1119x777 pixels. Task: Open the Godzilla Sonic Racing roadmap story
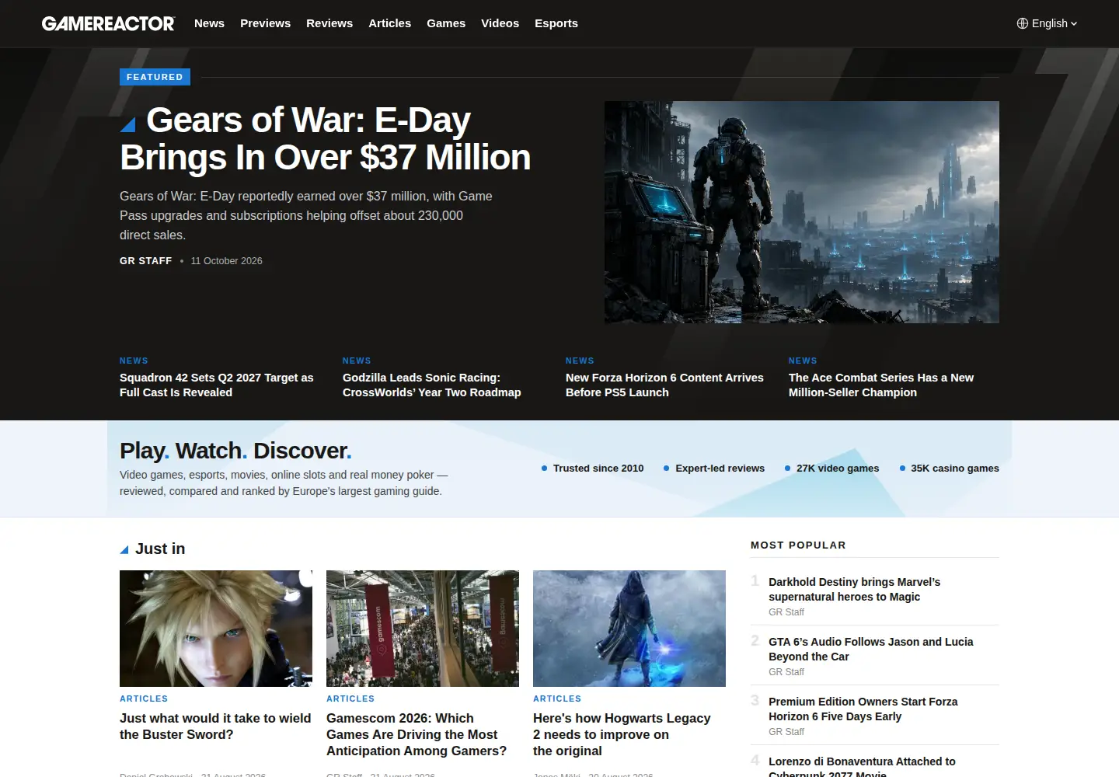tap(432, 385)
